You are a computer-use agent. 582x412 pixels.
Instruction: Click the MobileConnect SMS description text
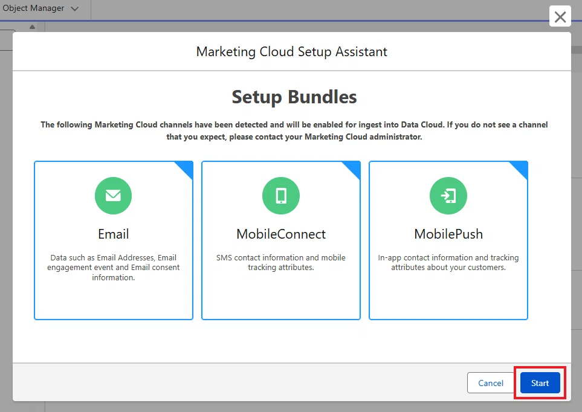281,262
